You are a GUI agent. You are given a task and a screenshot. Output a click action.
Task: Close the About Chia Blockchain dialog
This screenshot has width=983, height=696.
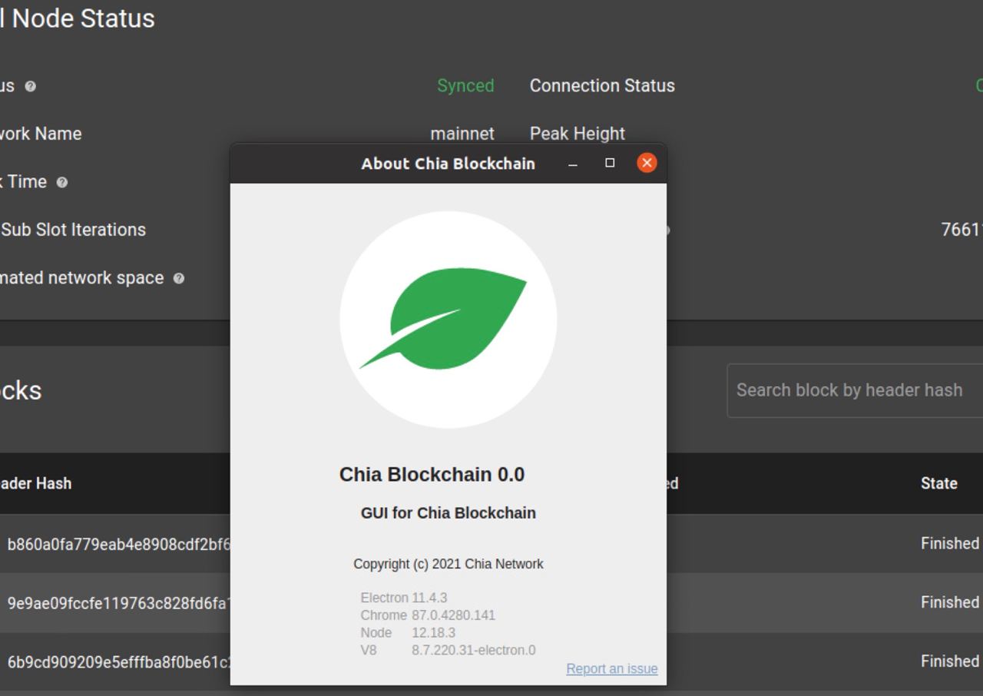coord(647,163)
